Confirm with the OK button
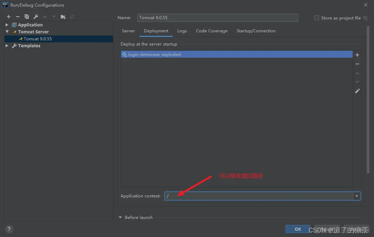 [298, 229]
